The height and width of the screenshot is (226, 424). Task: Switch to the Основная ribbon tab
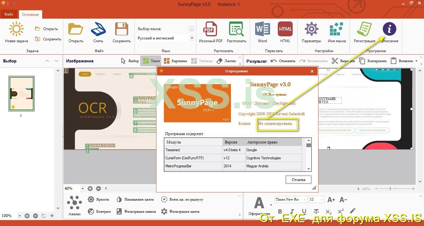click(30, 14)
